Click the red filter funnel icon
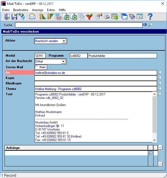This screenshot has width=167, height=178. click(89, 16)
